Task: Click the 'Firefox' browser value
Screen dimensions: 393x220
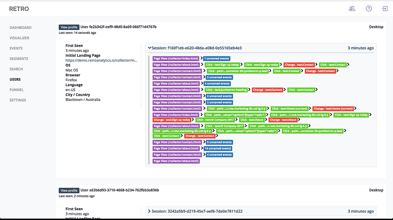Action: point(71,80)
